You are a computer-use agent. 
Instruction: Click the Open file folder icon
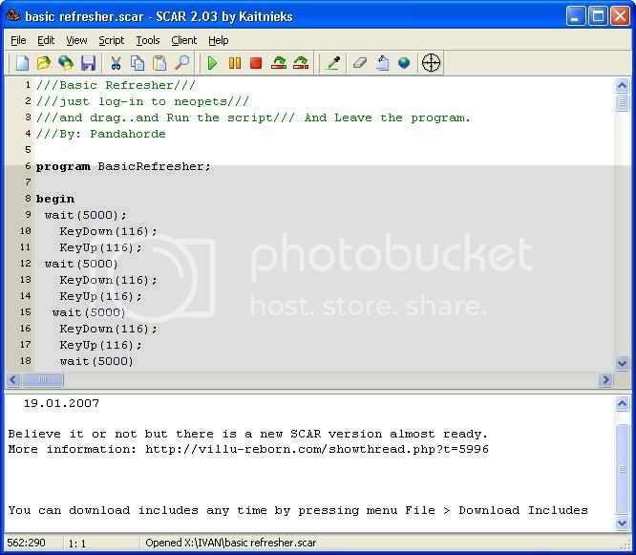point(44,64)
